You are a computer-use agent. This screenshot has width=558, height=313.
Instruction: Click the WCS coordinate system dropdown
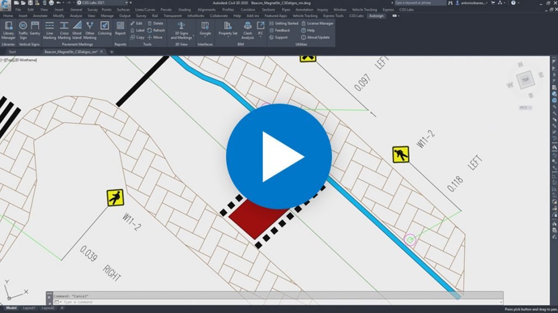coord(525,107)
